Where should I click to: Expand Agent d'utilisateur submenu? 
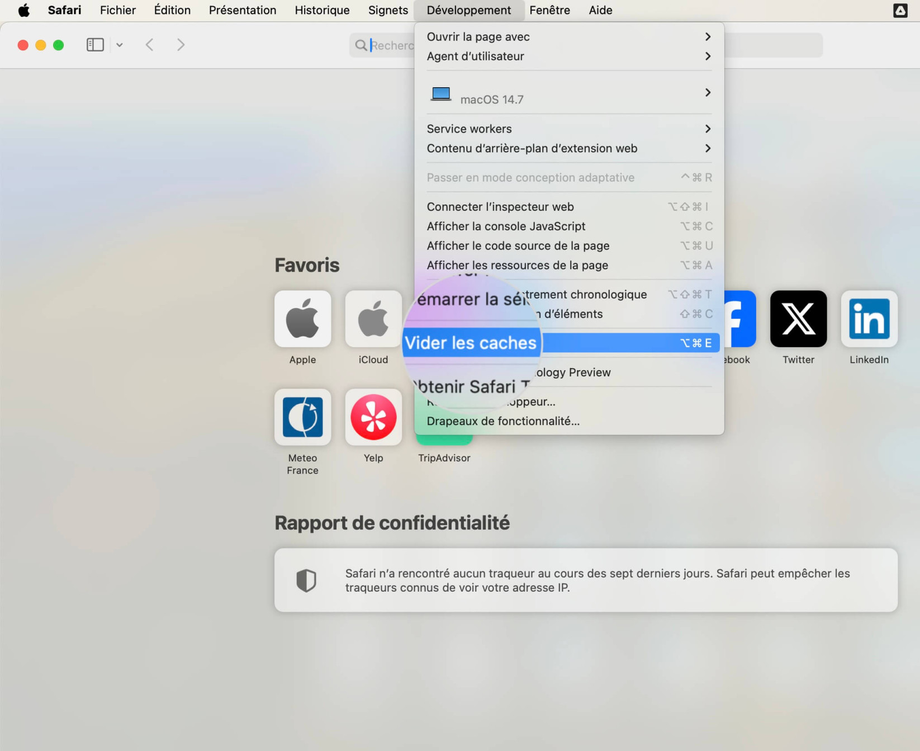(x=569, y=56)
